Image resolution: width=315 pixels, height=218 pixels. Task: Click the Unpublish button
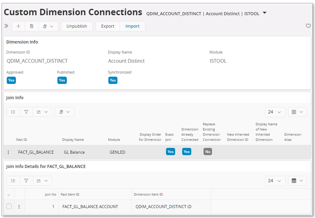click(77, 26)
